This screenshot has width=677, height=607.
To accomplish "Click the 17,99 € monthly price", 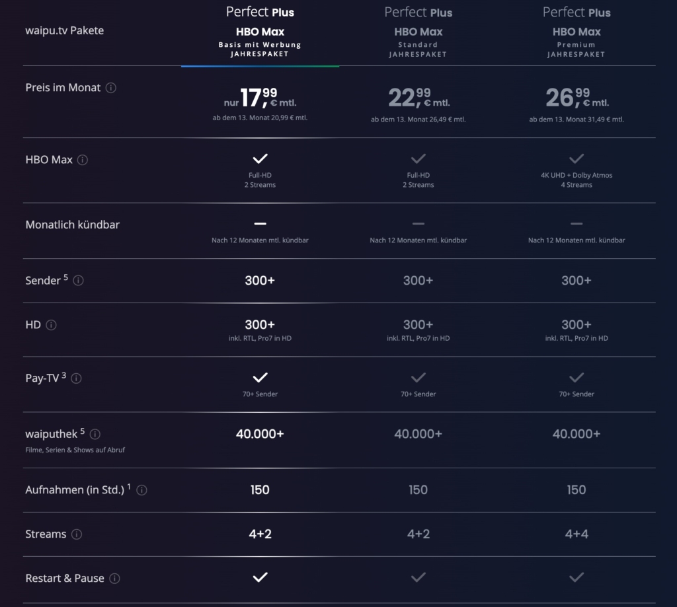I will [260, 98].
